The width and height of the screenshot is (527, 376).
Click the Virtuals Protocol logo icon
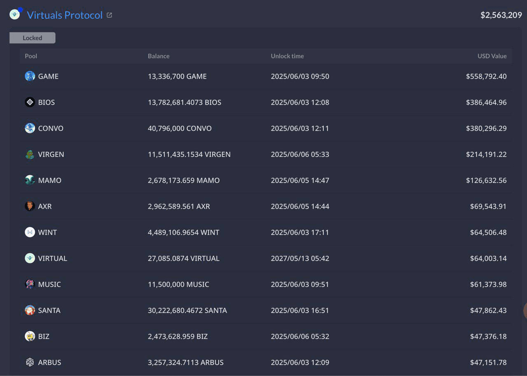(15, 15)
